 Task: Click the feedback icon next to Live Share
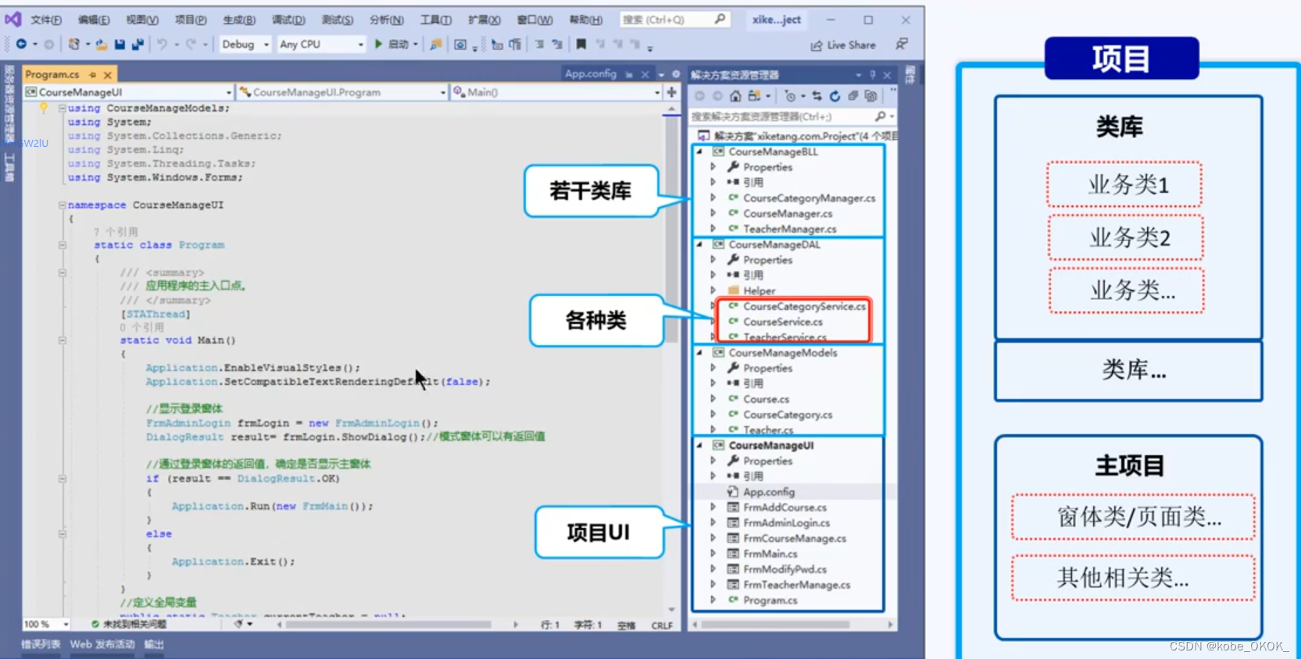pyautogui.click(x=902, y=45)
